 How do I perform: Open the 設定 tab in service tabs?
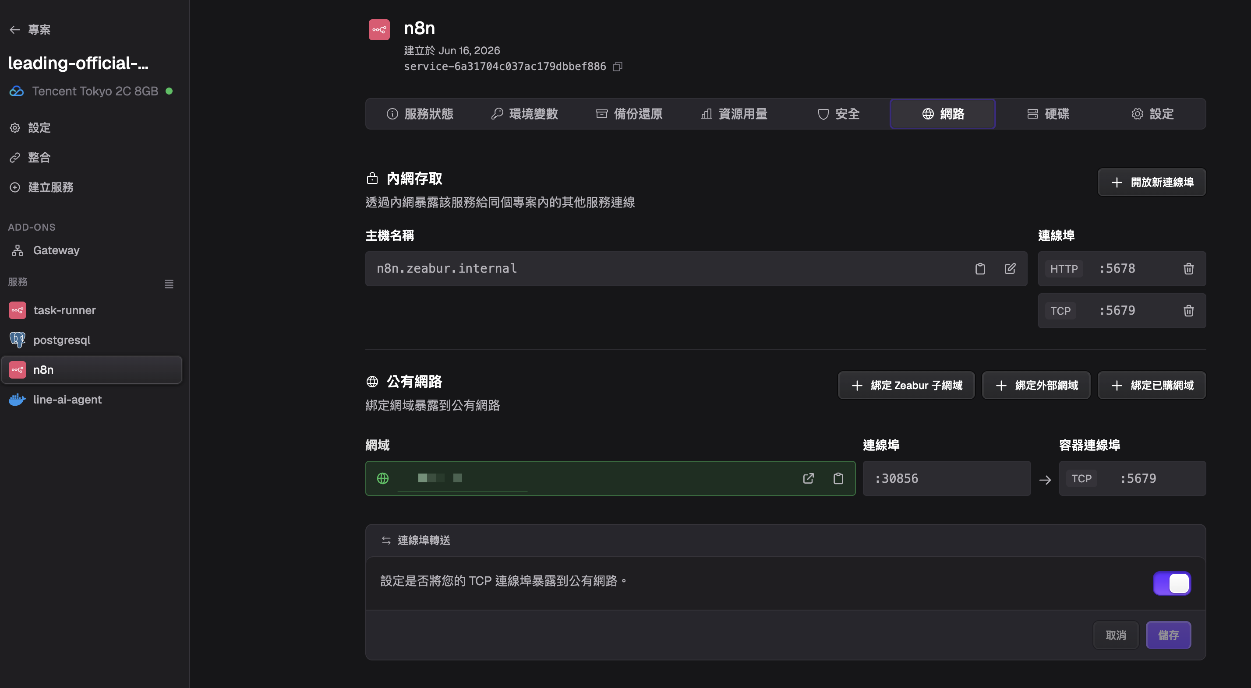1152,114
